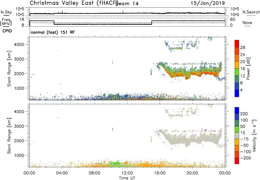
Task: Click the 'Freq. [MHz]' axis label
Action: pos(6,22)
